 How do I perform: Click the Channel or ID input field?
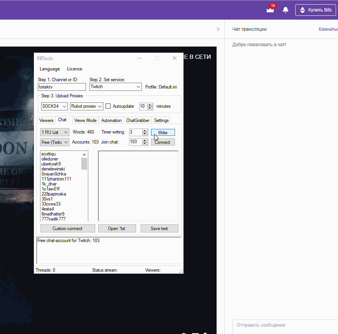click(x=62, y=87)
